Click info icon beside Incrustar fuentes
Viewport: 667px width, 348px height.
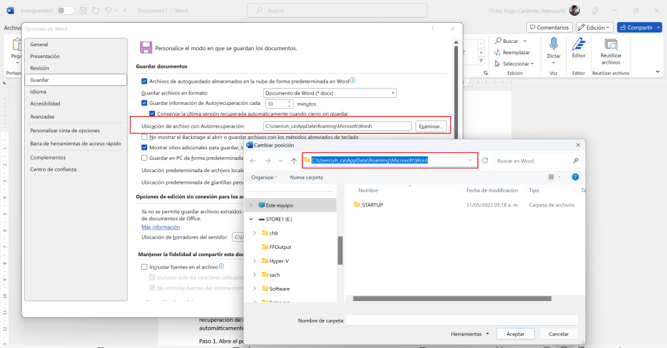(221, 267)
